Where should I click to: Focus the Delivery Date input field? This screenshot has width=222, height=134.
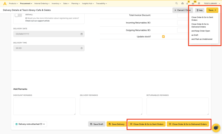coord(49,34)
